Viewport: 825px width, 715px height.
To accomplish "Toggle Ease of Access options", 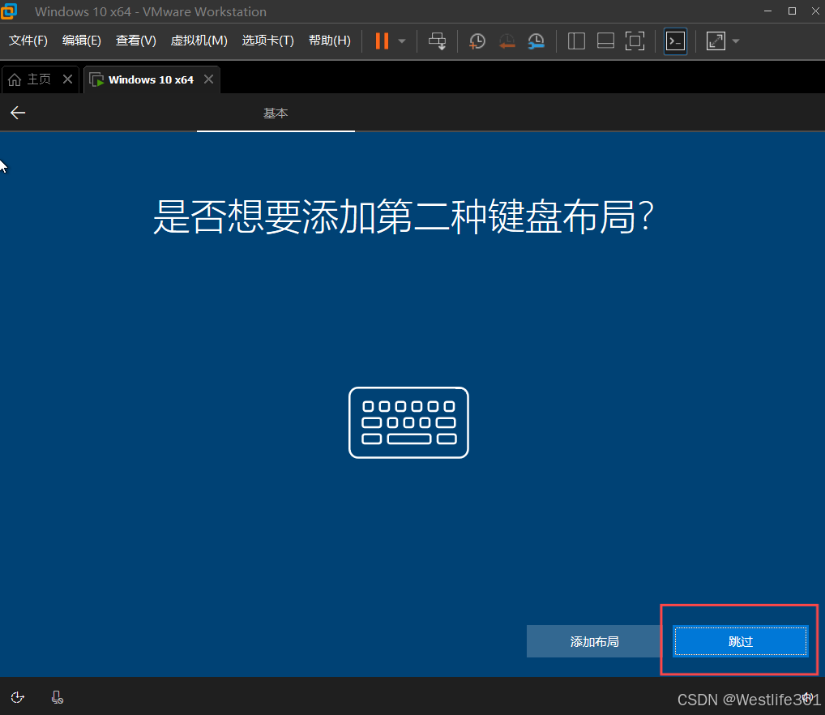I will pyautogui.click(x=17, y=697).
